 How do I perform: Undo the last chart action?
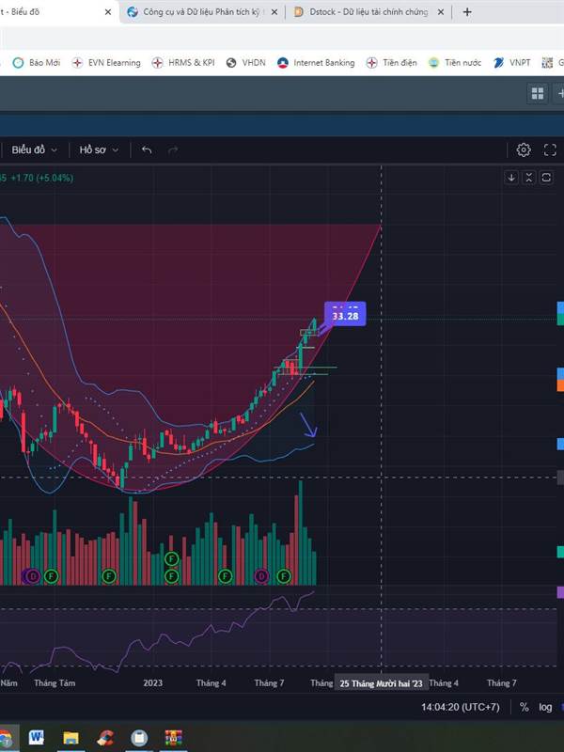(147, 150)
